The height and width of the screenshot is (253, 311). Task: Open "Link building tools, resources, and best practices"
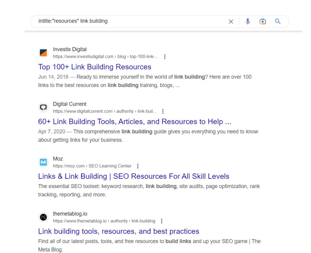tap(119, 231)
